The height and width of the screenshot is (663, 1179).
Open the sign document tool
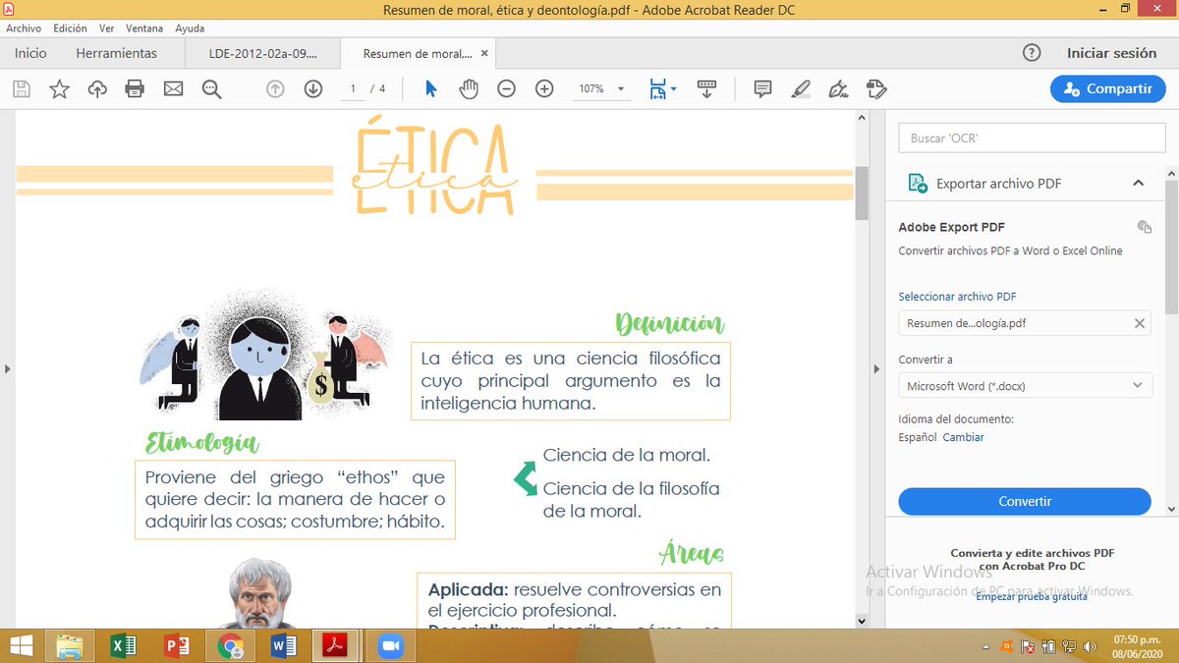838,89
